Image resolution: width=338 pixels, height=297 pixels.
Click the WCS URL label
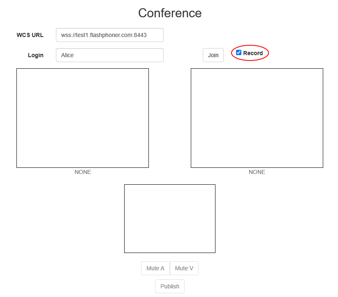[30, 35]
